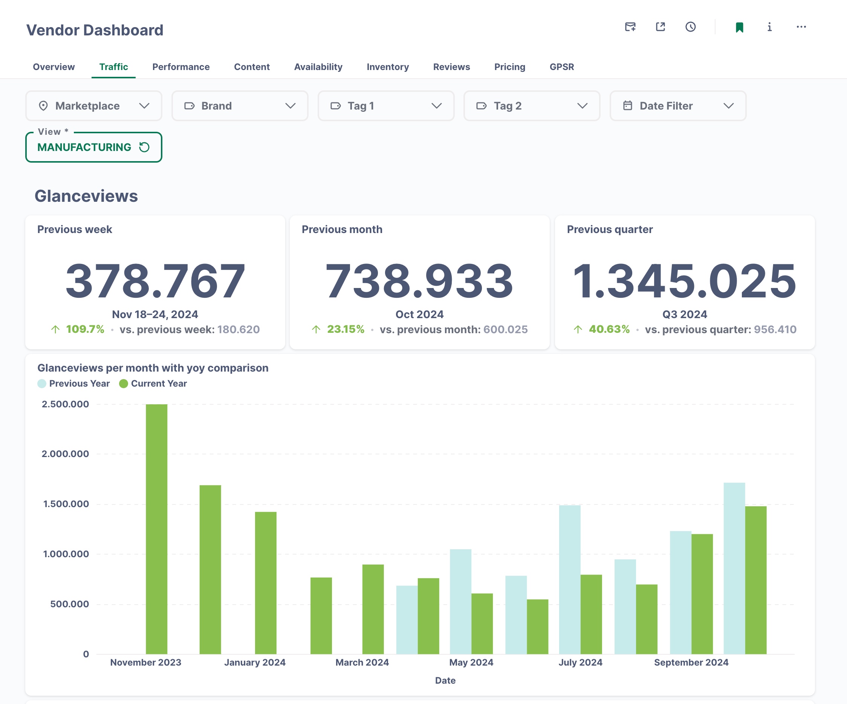
Task: Click the Q3 2024 period label
Action: point(685,314)
